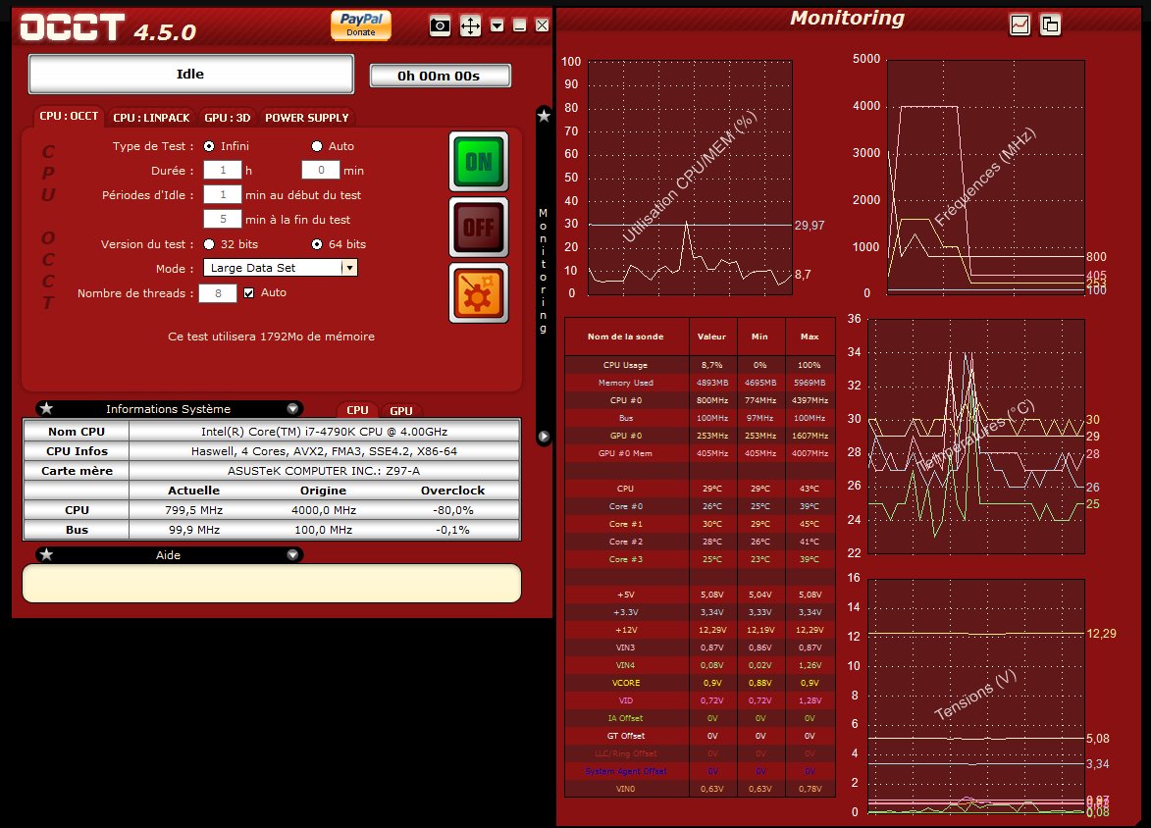Image resolution: width=1151 pixels, height=828 pixels.
Task: Collapse the Aide section arrow
Action: 292,555
